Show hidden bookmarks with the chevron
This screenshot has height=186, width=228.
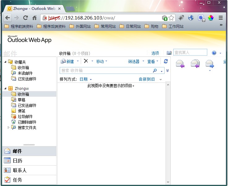pos(221,25)
